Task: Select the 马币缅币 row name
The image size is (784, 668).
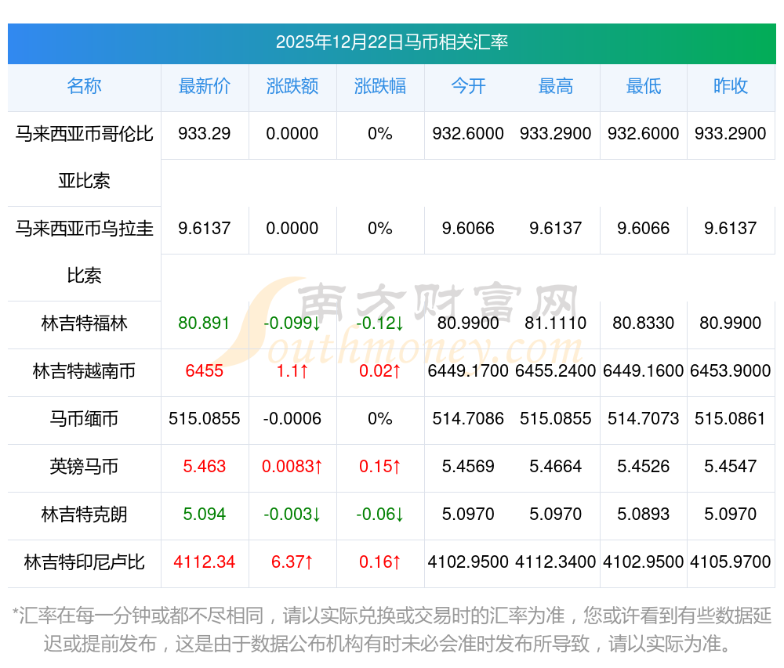Action: 84,419
